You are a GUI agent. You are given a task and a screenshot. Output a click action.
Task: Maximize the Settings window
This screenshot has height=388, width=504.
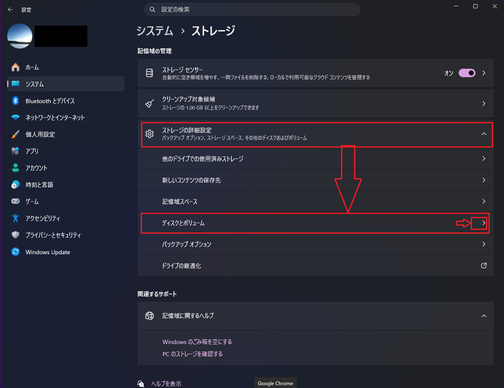click(x=475, y=6)
